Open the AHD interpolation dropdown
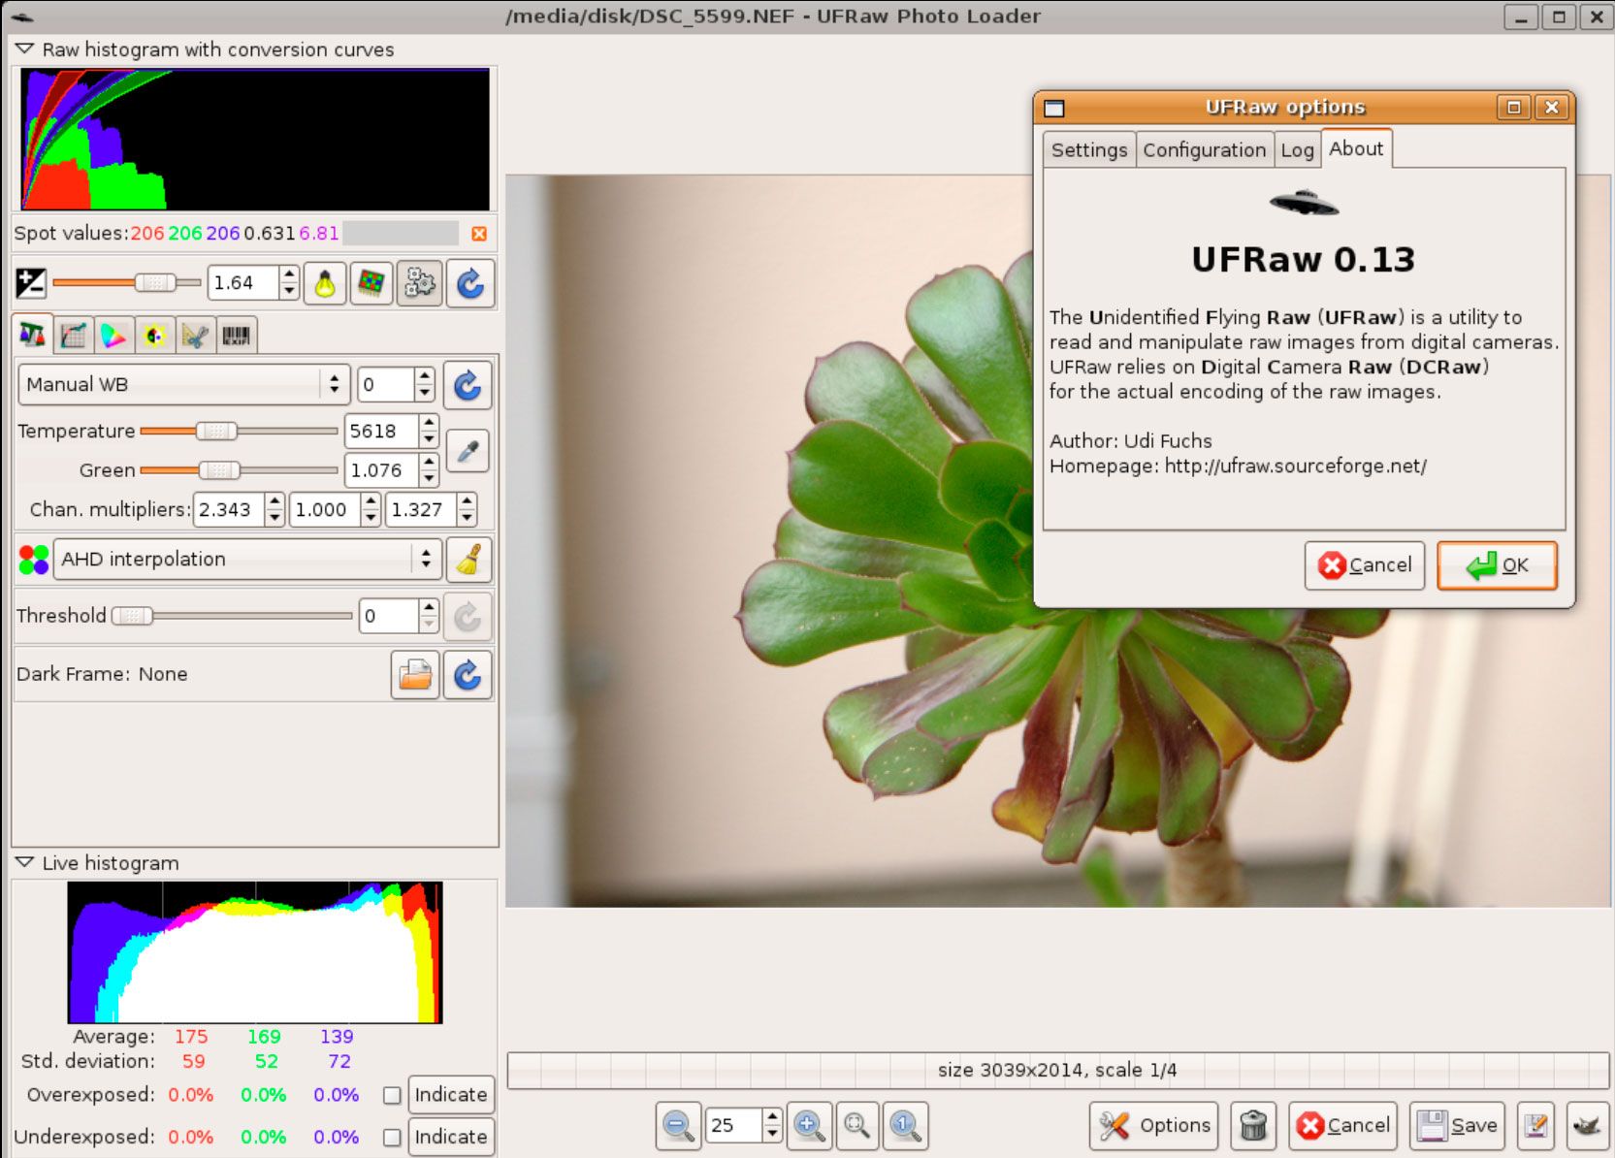 point(245,559)
